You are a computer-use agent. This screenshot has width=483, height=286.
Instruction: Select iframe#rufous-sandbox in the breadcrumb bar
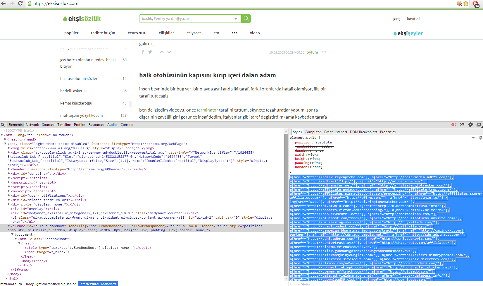tap(98, 284)
